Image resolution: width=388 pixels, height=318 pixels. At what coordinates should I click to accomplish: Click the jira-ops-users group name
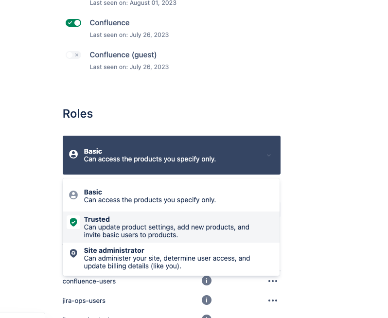[x=84, y=300]
